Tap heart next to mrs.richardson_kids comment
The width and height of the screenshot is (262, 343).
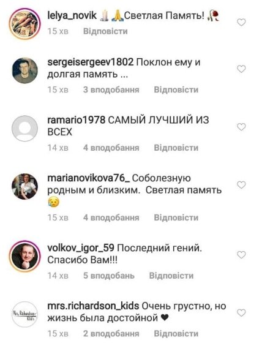[241, 313]
